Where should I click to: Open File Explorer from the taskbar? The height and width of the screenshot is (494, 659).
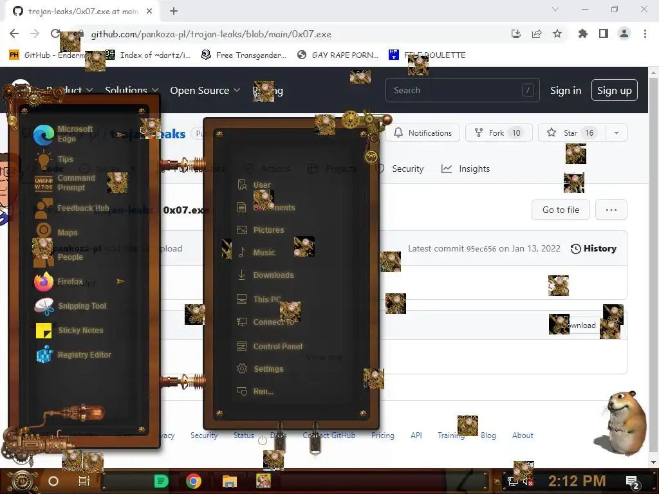(x=230, y=481)
